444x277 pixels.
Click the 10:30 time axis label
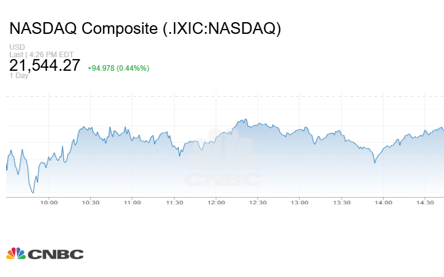point(91,202)
